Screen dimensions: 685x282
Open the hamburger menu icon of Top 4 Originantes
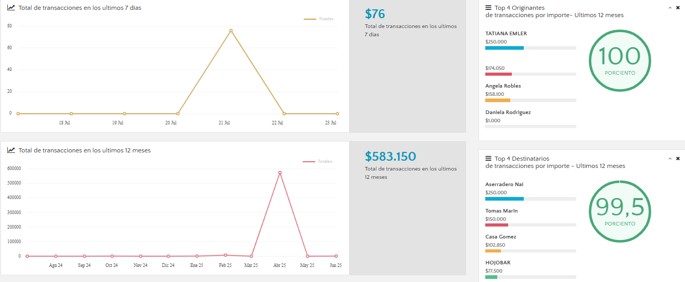click(488, 8)
